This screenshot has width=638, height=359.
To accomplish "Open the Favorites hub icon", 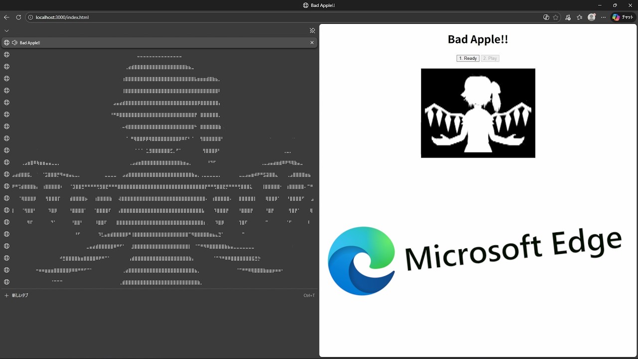I will click(579, 17).
